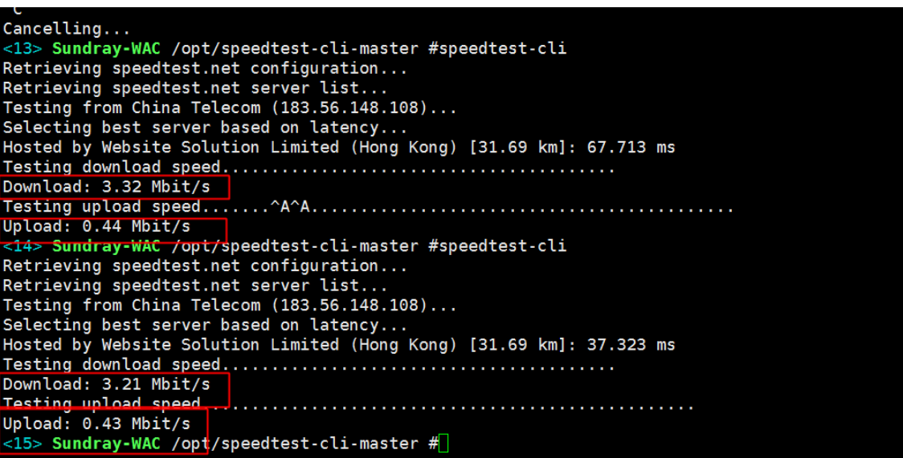Click the Sundray-WAC hostname on prompt <14>
Image resolution: width=903 pixels, height=458 pixels.
tap(106, 245)
